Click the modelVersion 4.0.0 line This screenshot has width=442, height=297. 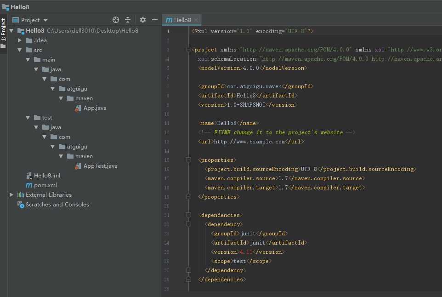coord(253,68)
